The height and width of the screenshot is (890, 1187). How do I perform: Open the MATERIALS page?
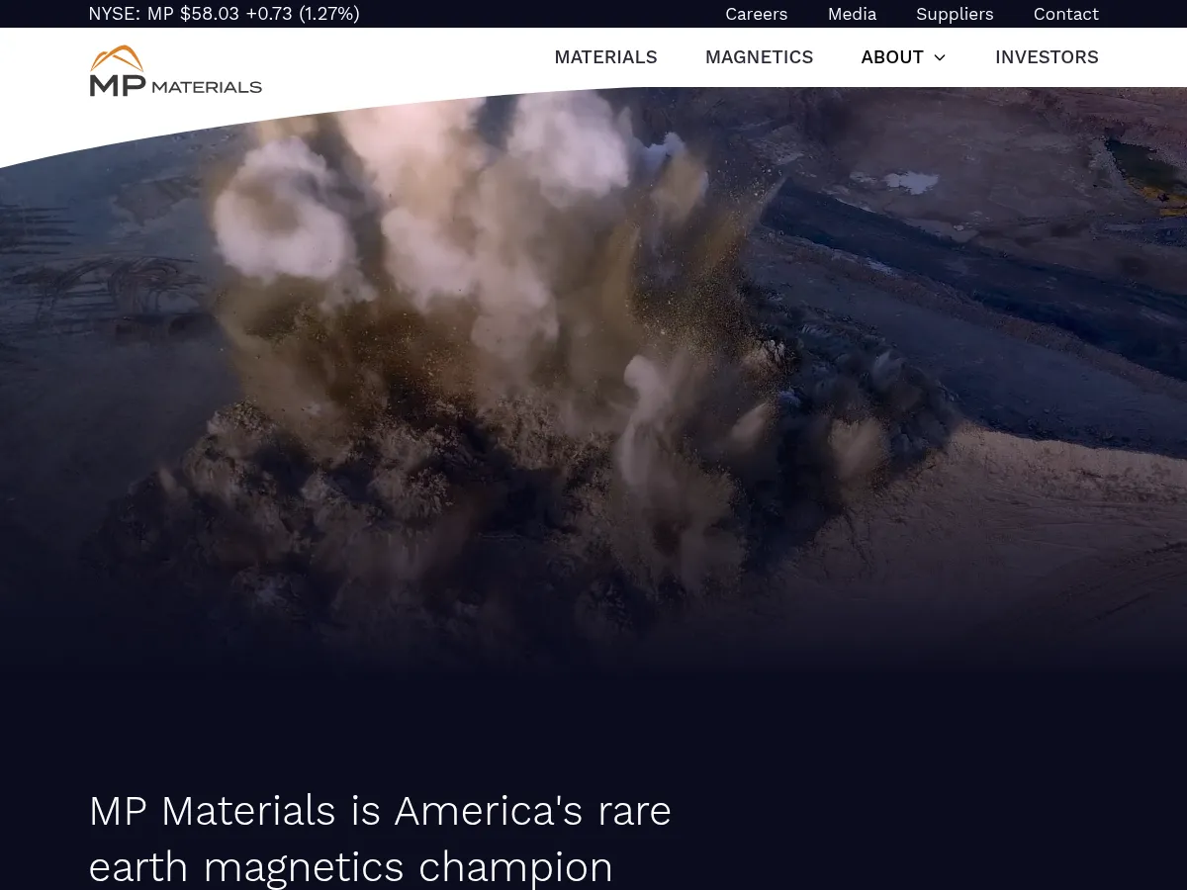(605, 57)
